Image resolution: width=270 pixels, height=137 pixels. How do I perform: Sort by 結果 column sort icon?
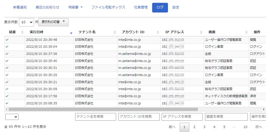tap(22, 32)
